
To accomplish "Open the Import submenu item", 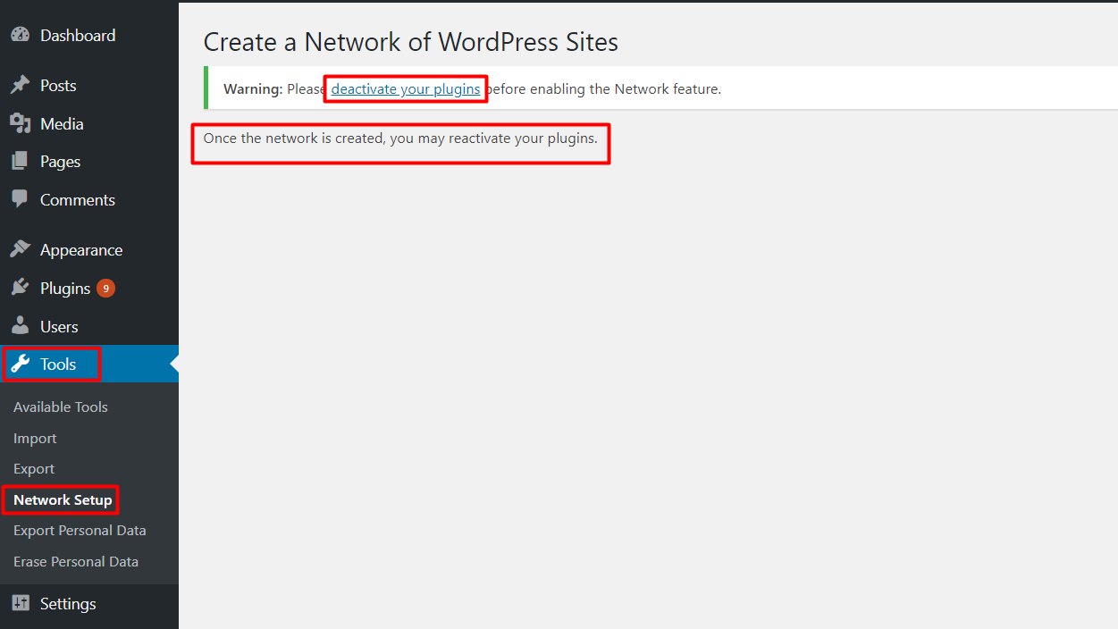I will click(x=35, y=438).
